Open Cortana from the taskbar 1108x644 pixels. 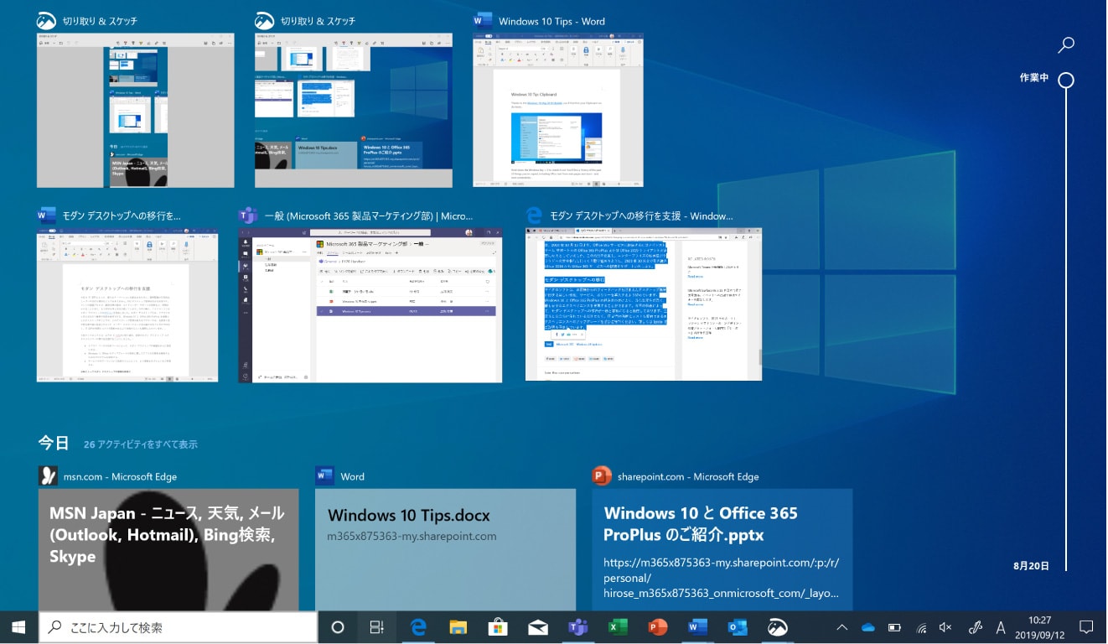point(338,627)
